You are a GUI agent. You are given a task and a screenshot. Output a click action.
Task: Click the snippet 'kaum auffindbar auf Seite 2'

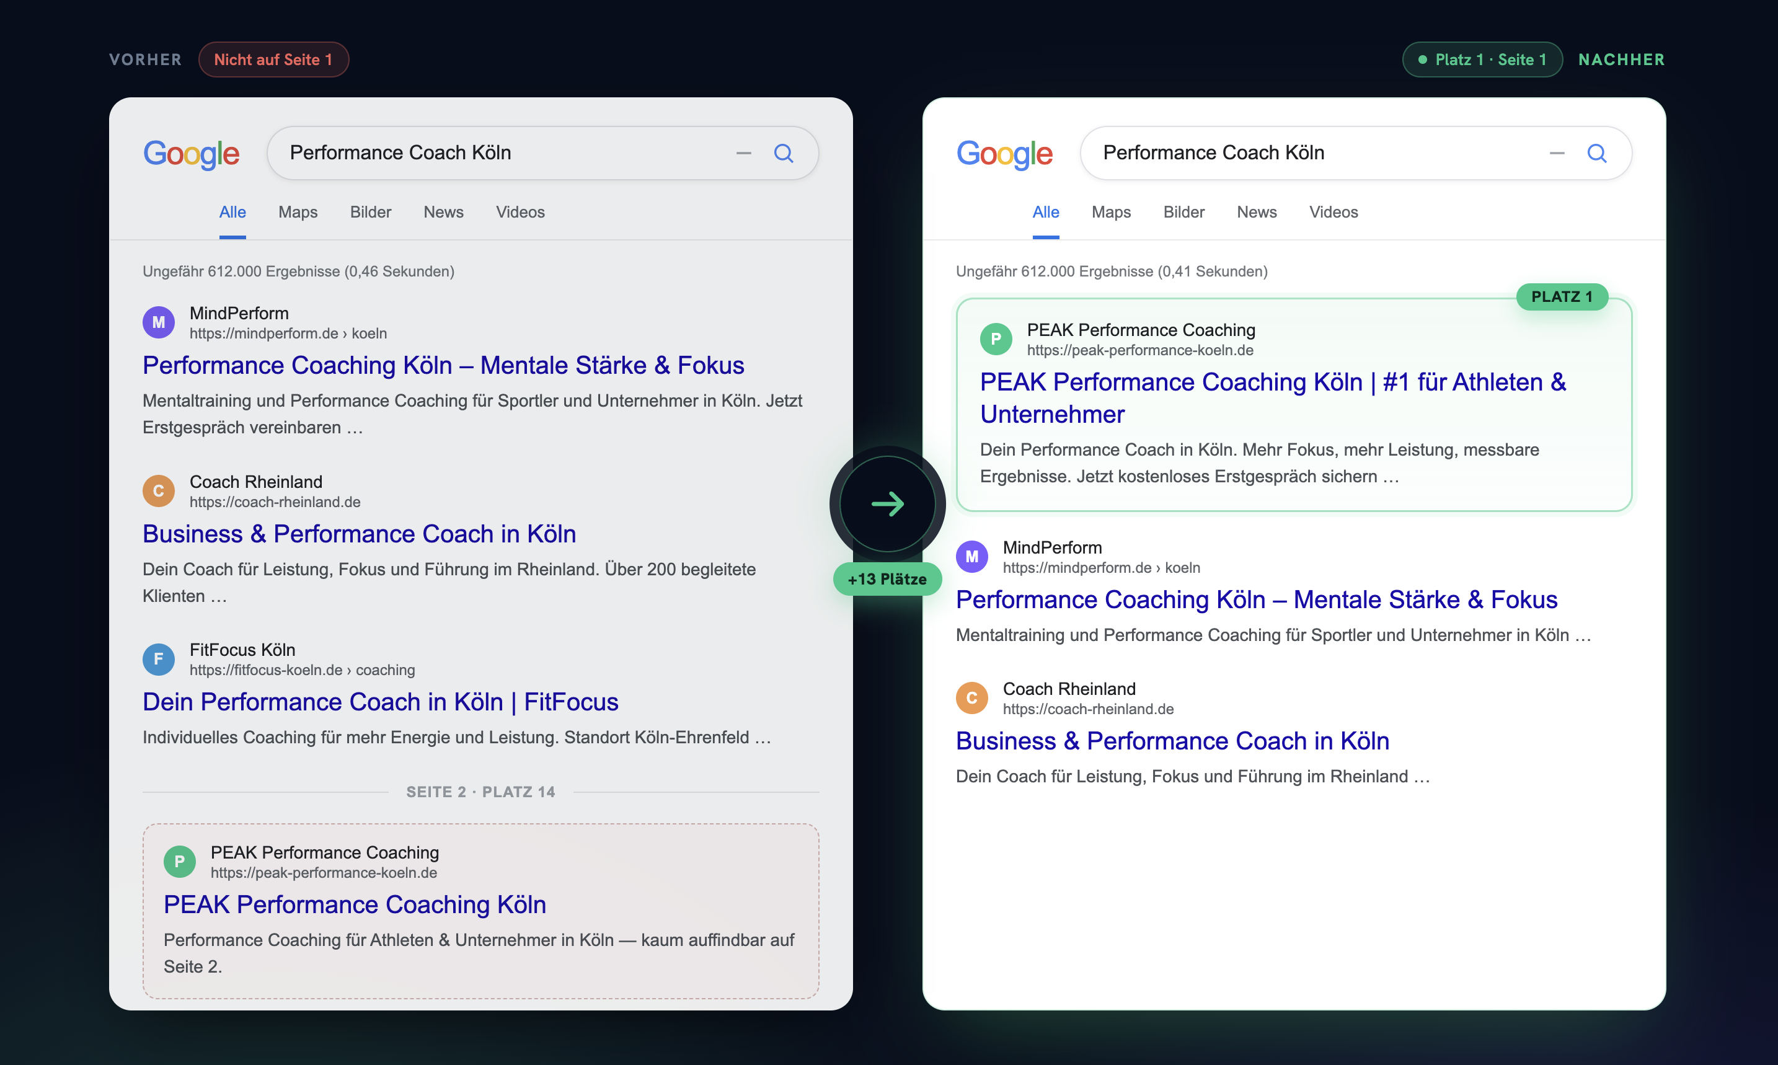(x=479, y=953)
